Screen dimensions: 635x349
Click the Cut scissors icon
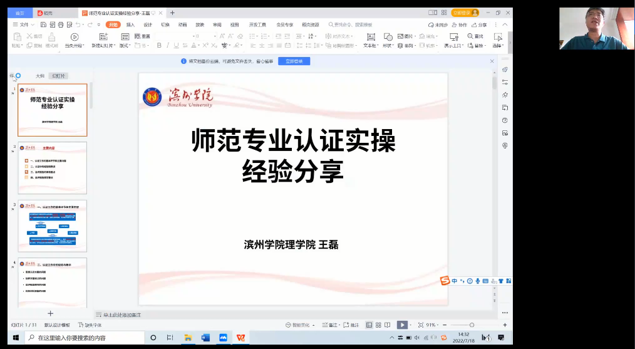click(x=29, y=36)
